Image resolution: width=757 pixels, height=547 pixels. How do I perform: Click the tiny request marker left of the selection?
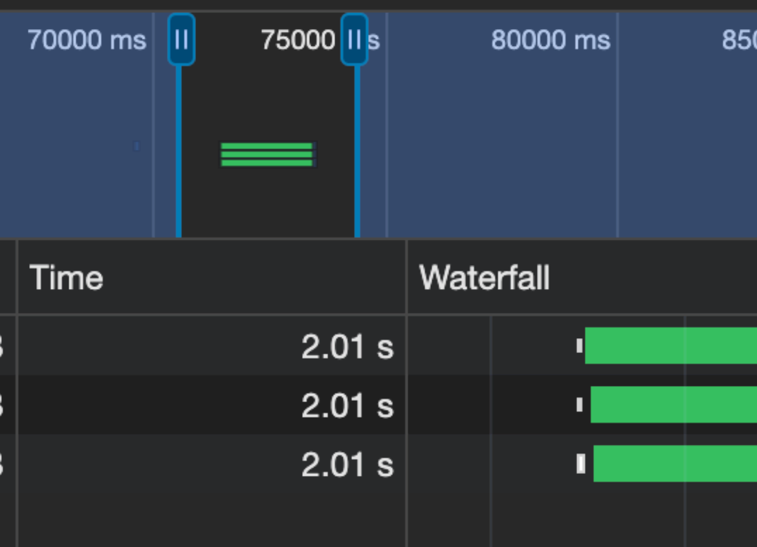coord(138,147)
